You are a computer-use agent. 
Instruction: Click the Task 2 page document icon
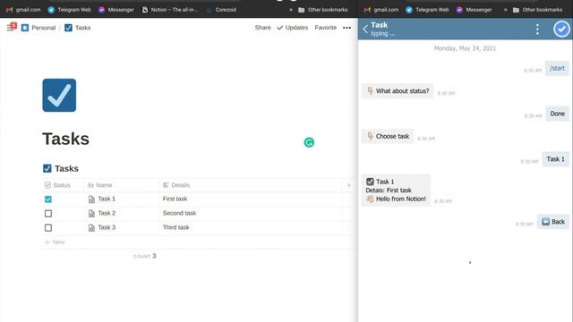pos(91,214)
